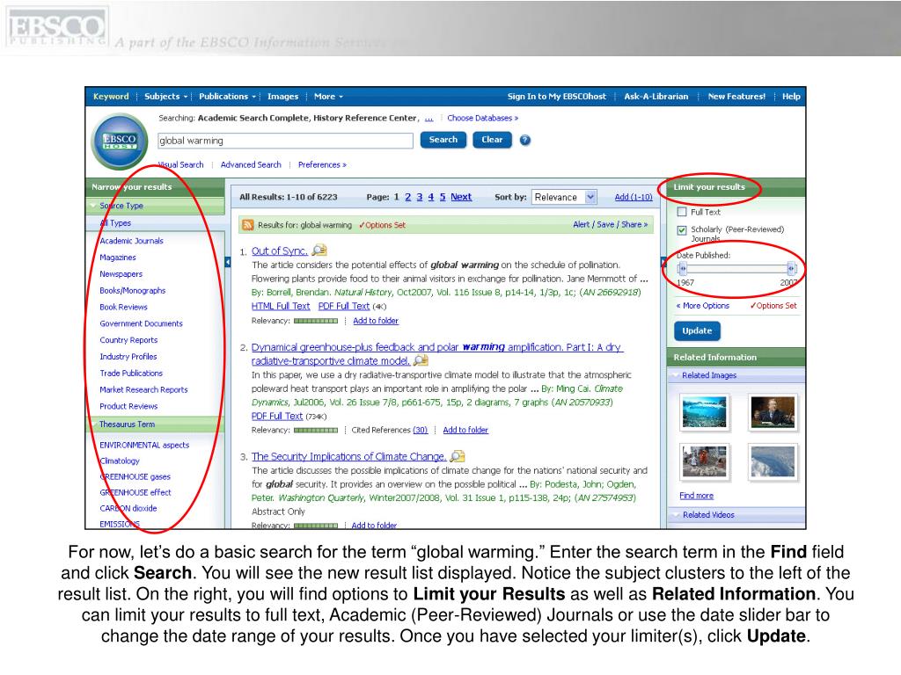
Task: Click Find more related images link
Action: tap(697, 496)
